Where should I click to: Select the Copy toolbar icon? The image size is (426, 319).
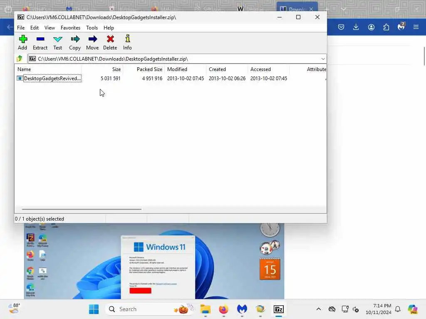click(75, 43)
